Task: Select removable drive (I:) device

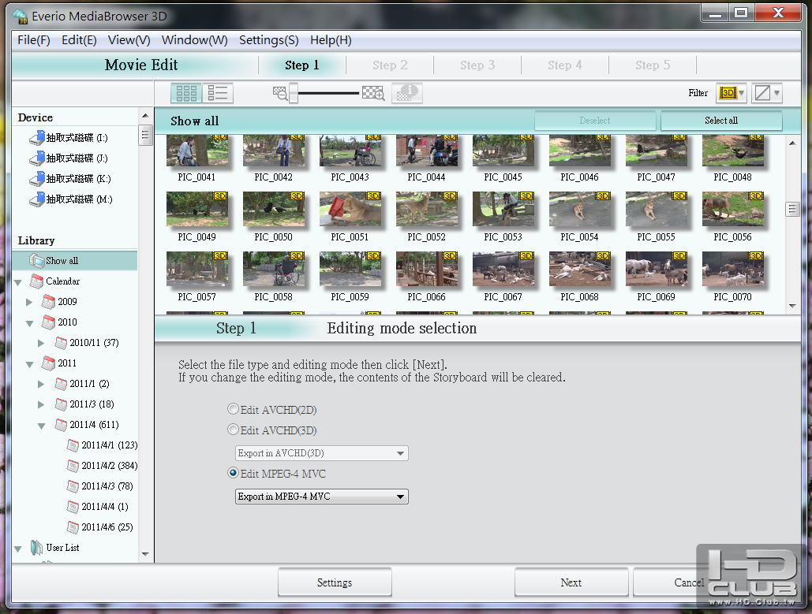Action: [x=69, y=138]
